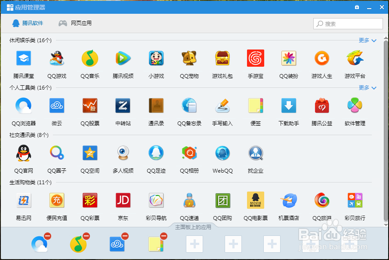The width and height of the screenshot is (389, 260).
Task: Open the QQ音乐 app in the list
Action: pyautogui.click(x=90, y=58)
